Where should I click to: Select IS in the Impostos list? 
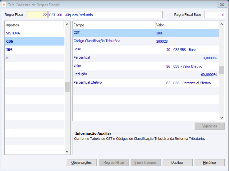[x=35, y=58]
